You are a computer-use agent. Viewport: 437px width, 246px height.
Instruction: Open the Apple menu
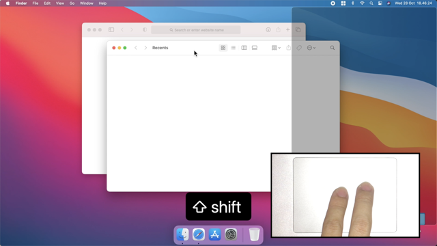click(x=8, y=3)
